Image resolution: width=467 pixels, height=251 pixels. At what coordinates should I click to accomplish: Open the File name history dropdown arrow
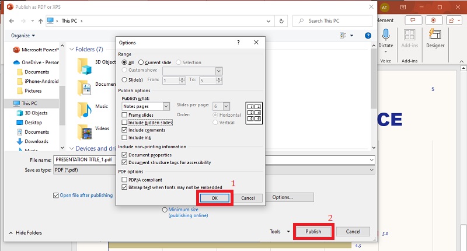coord(372,160)
